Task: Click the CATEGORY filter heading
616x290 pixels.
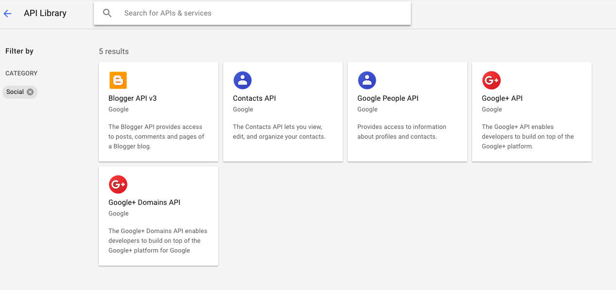Action: tap(21, 73)
